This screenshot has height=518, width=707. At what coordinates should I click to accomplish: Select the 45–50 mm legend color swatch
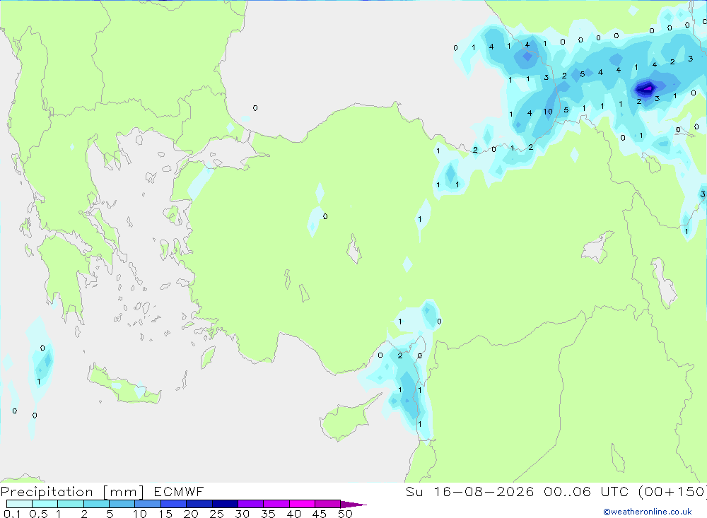pyautogui.click(x=328, y=504)
